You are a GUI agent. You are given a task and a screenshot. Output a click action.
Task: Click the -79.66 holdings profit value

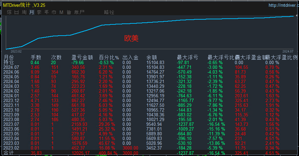pyautogui.click(x=78, y=62)
